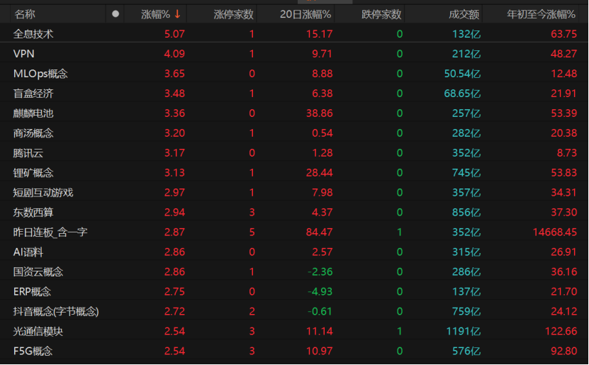Click the 名称 column header

(x=25, y=14)
